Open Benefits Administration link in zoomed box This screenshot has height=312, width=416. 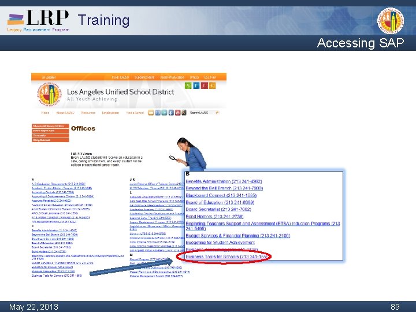(x=224, y=181)
